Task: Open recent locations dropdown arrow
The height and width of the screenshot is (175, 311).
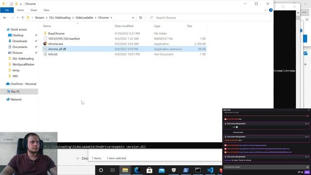Action: click(x=17, y=17)
